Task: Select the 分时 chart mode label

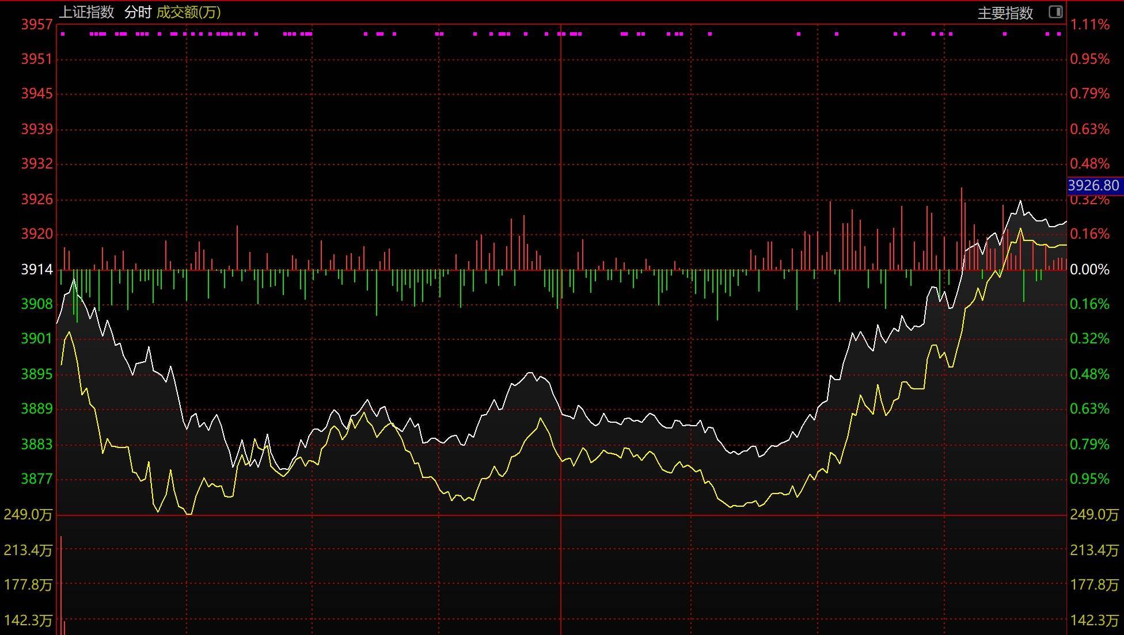Action: [x=138, y=12]
